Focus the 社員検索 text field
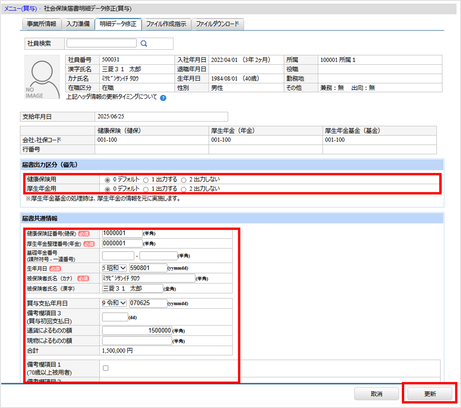461x408 pixels. (102, 43)
